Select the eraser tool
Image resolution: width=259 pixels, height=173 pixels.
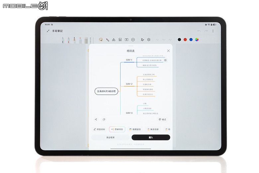86,40
